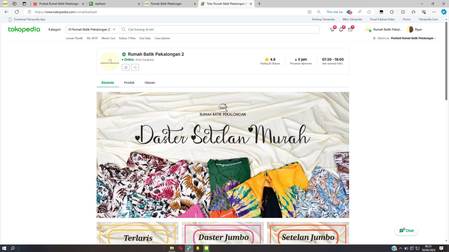449x252 pixels.
Task: Switch to the Beranda tab
Action: coord(108,83)
